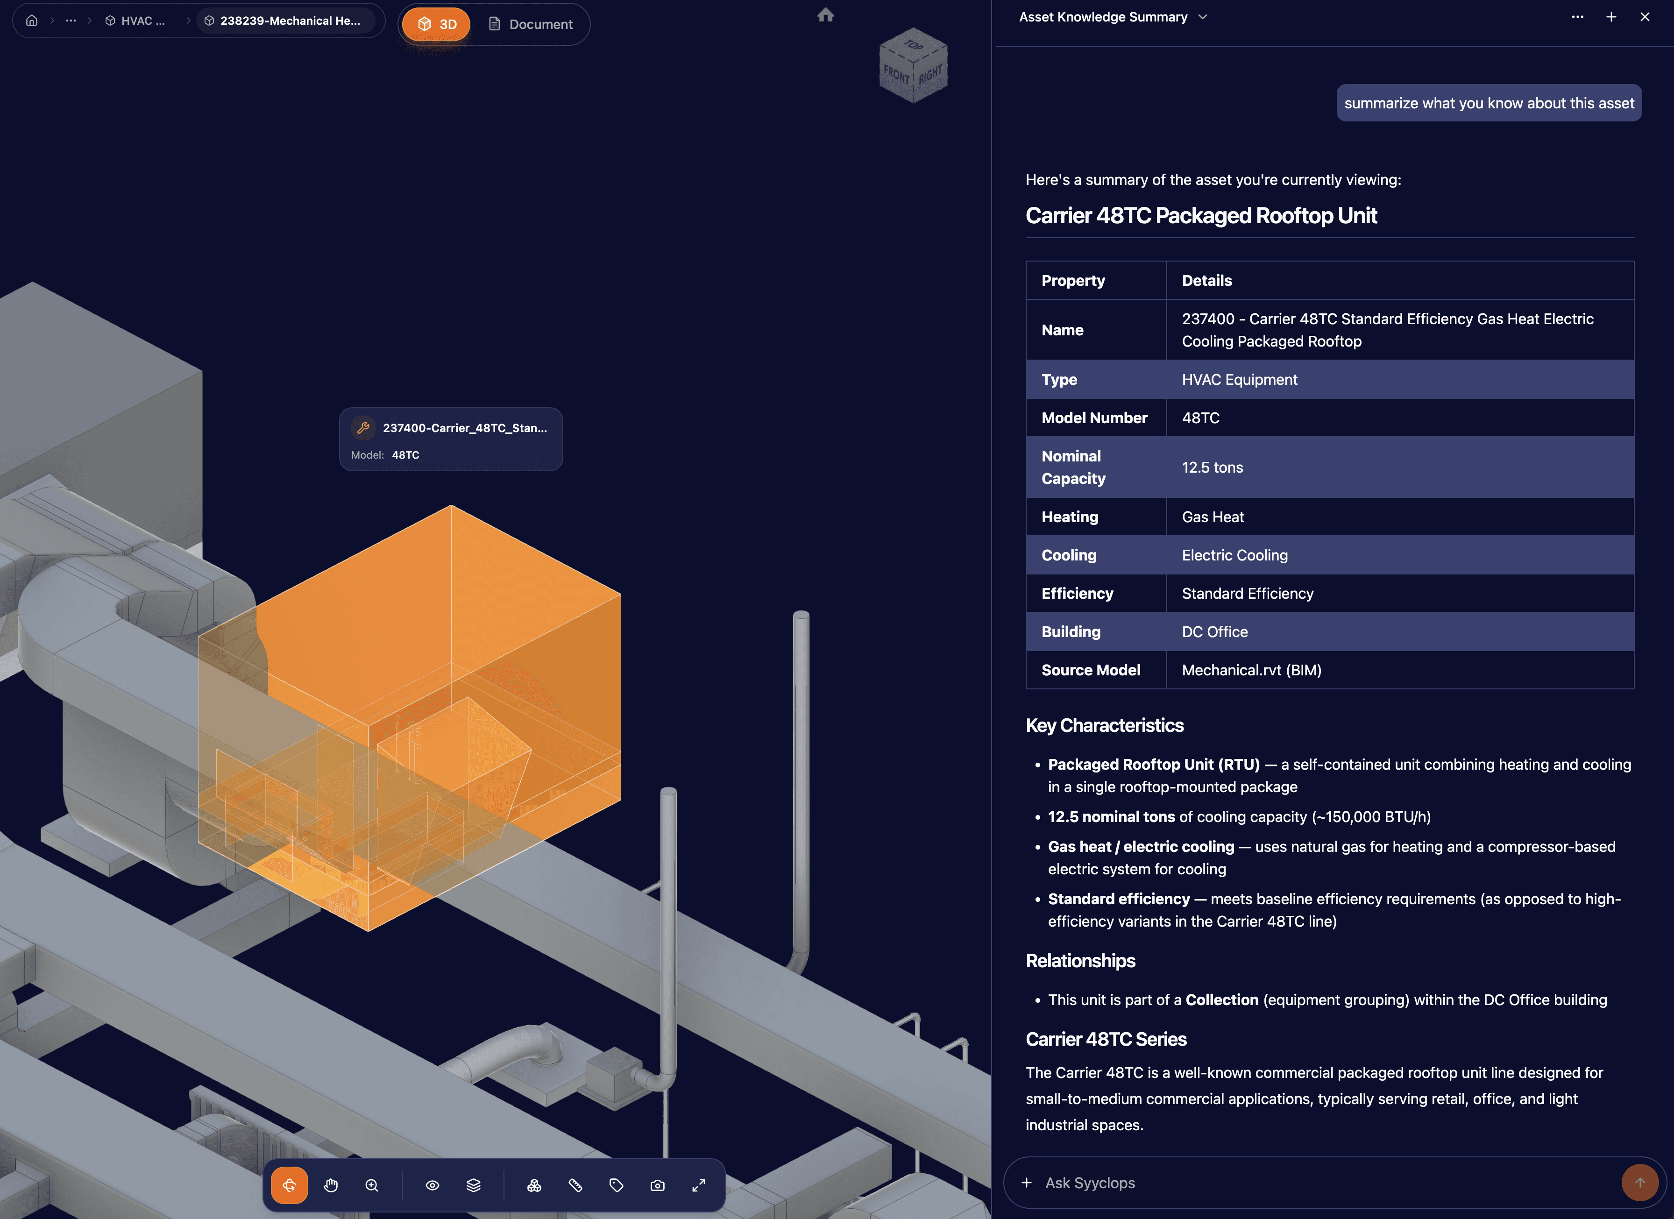This screenshot has height=1219, width=1674.
Task: Switch to Document tab
Action: (531, 24)
